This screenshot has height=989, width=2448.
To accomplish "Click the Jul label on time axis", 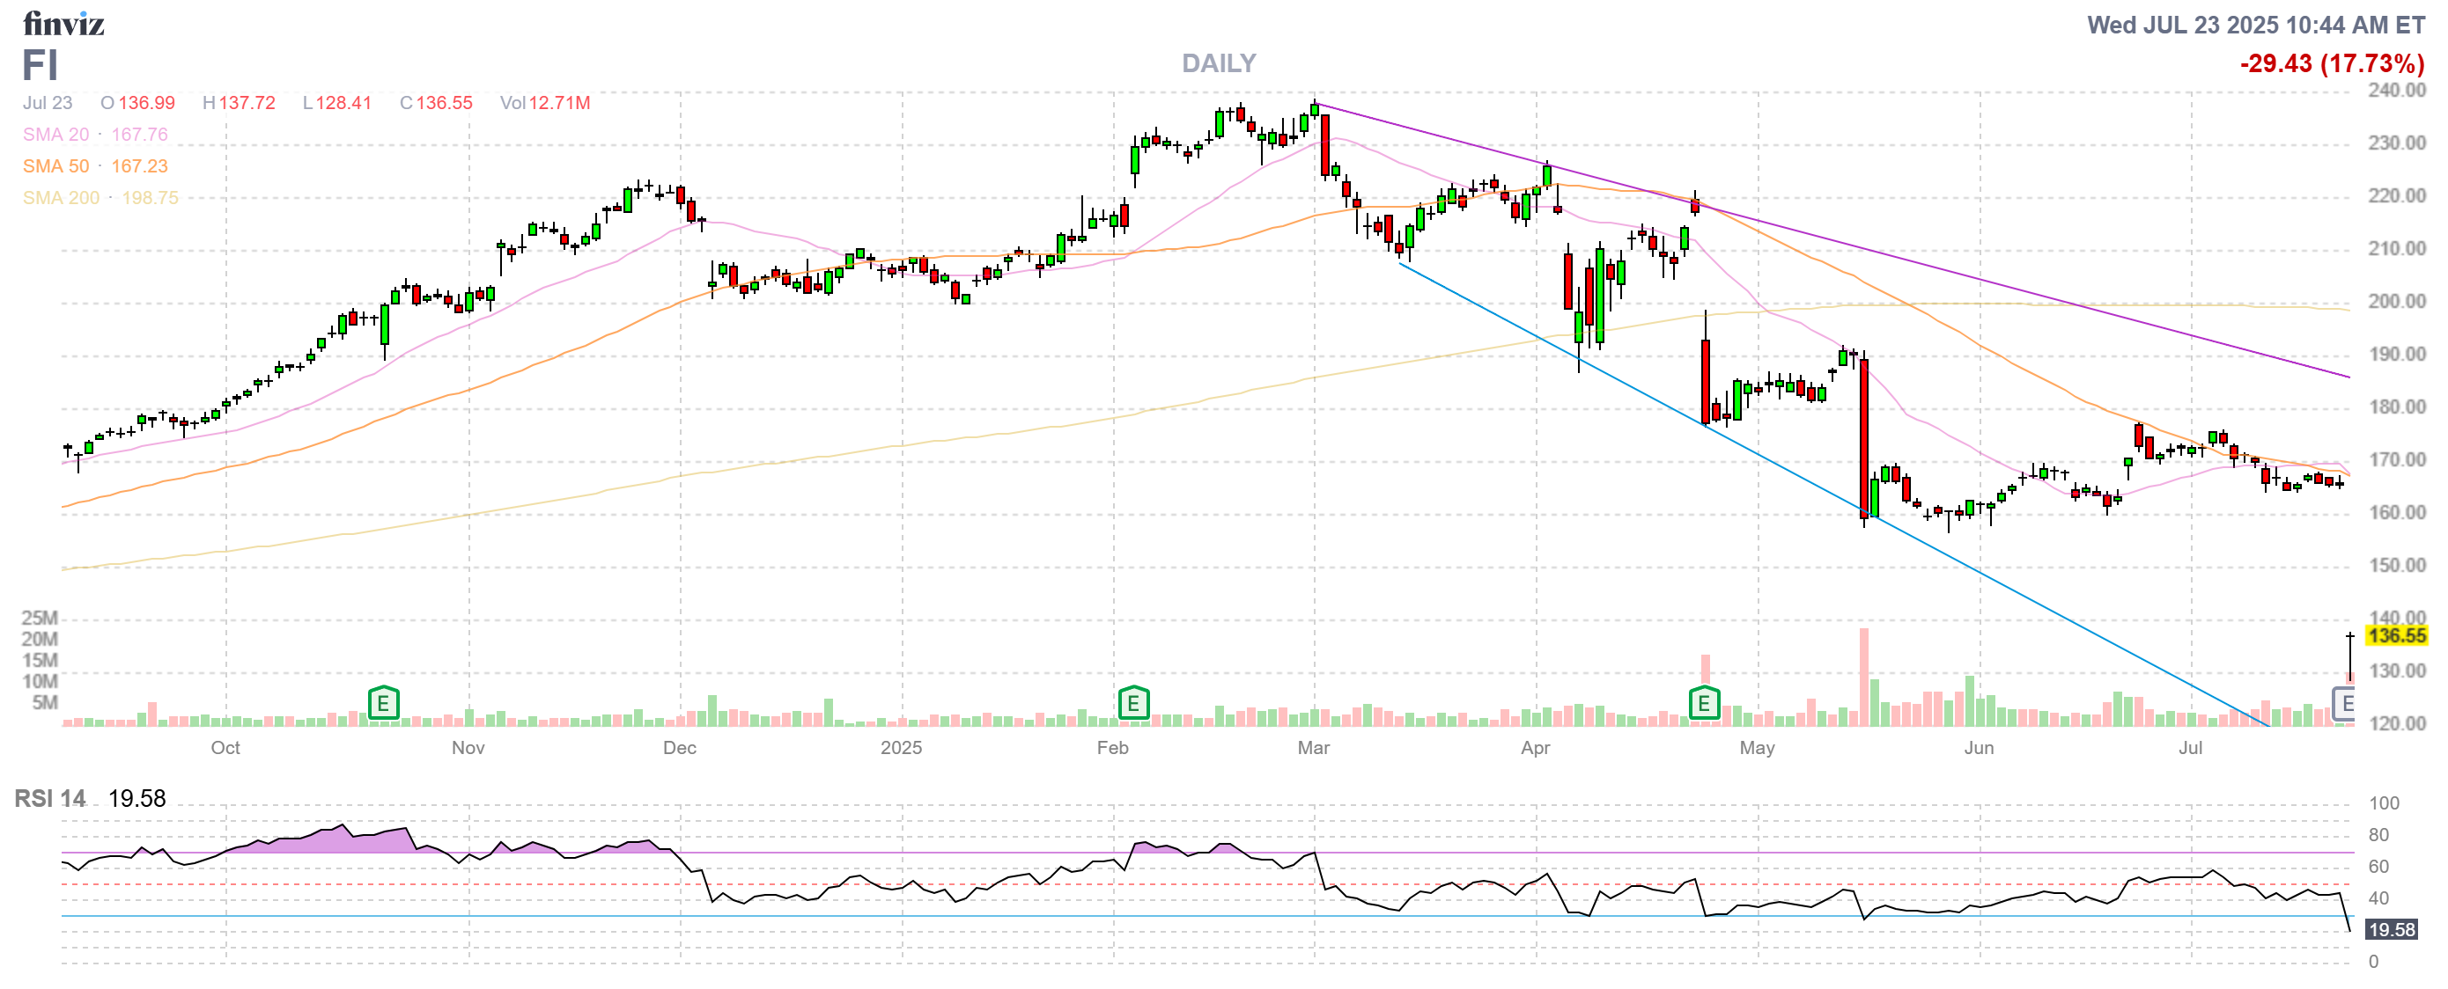I will tap(2189, 748).
